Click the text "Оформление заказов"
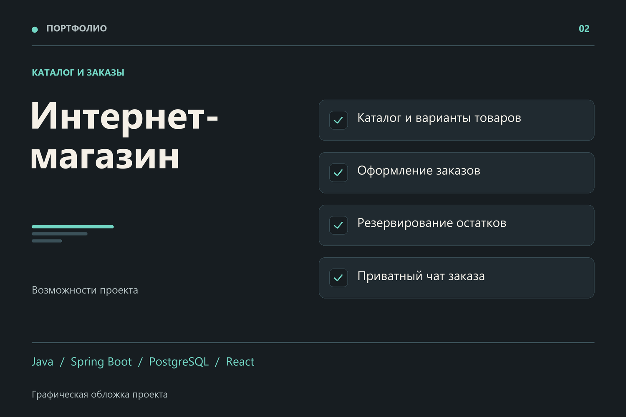Image resolution: width=626 pixels, height=417 pixels. [x=419, y=171]
